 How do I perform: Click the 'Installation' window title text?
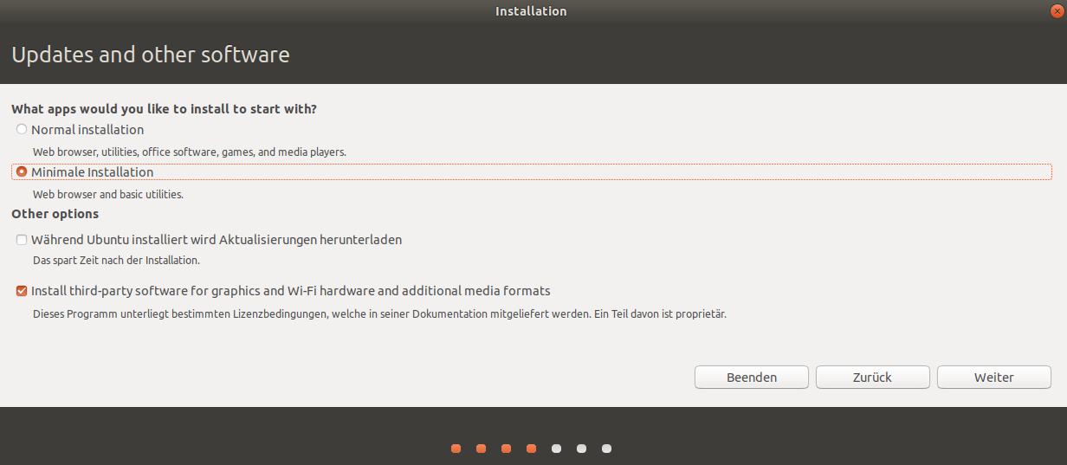[531, 11]
